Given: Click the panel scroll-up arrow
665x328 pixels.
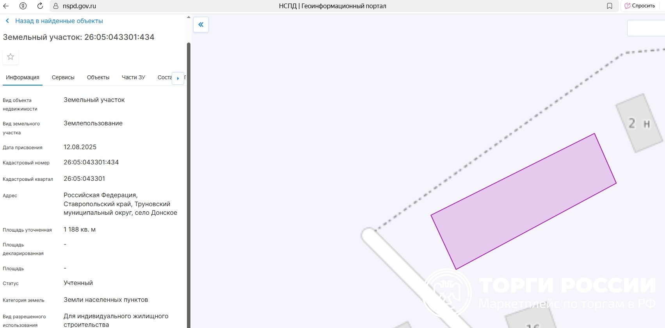Looking at the screenshot, I should (188, 17).
